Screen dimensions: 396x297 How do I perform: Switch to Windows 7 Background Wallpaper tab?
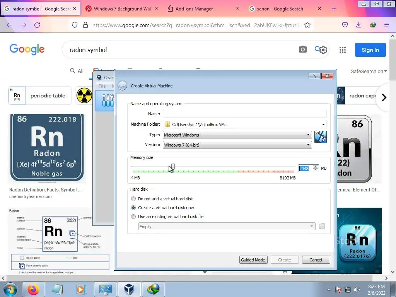(122, 9)
